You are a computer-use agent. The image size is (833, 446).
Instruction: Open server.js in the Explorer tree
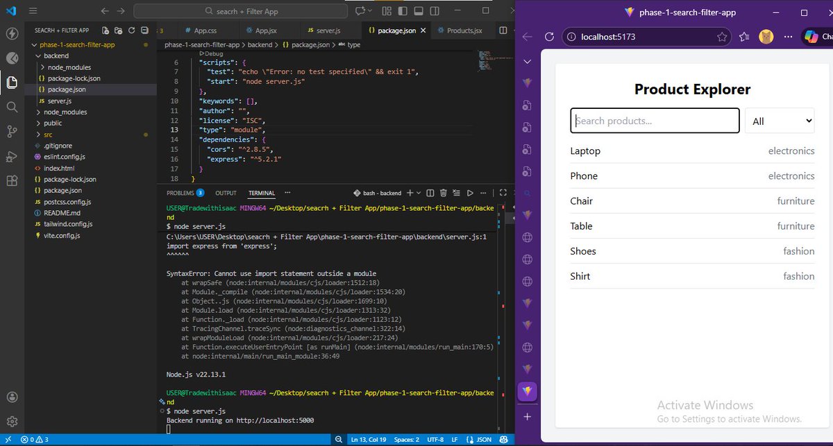tap(59, 101)
